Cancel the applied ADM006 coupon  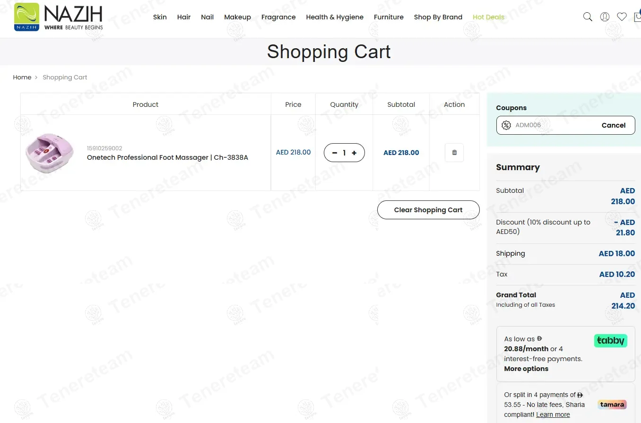coord(614,125)
